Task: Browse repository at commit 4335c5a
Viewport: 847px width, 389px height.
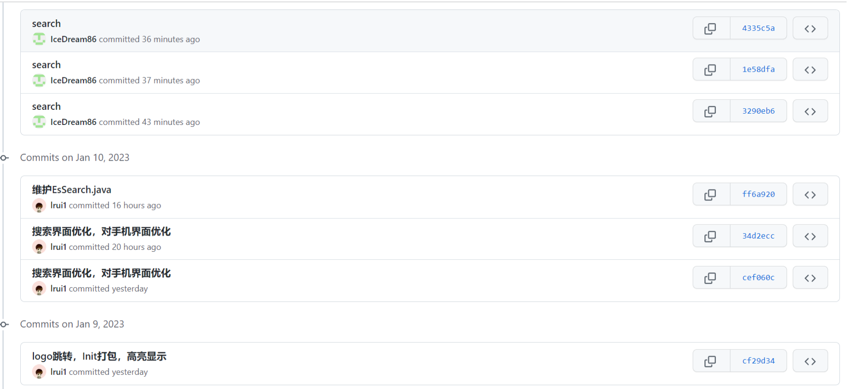Action: click(810, 29)
